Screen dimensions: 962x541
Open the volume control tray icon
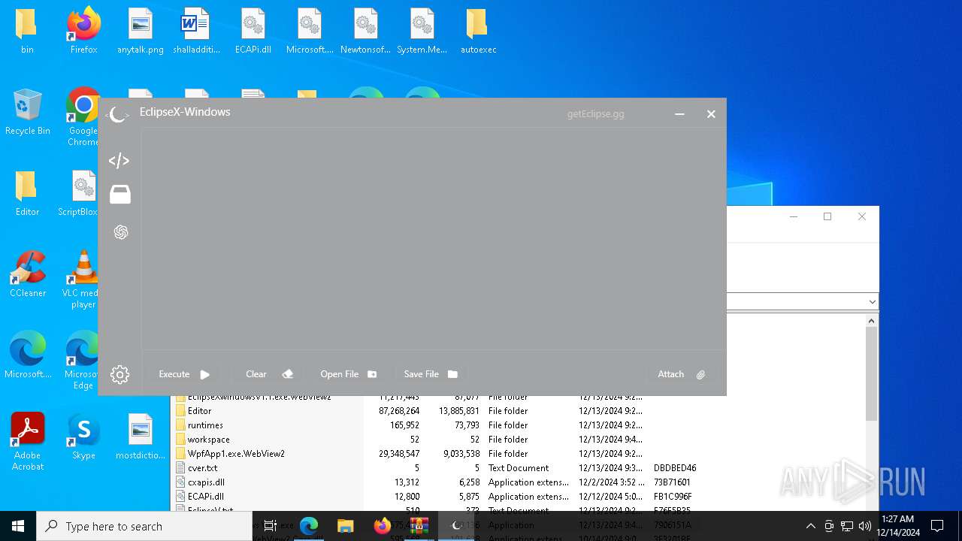(x=865, y=526)
